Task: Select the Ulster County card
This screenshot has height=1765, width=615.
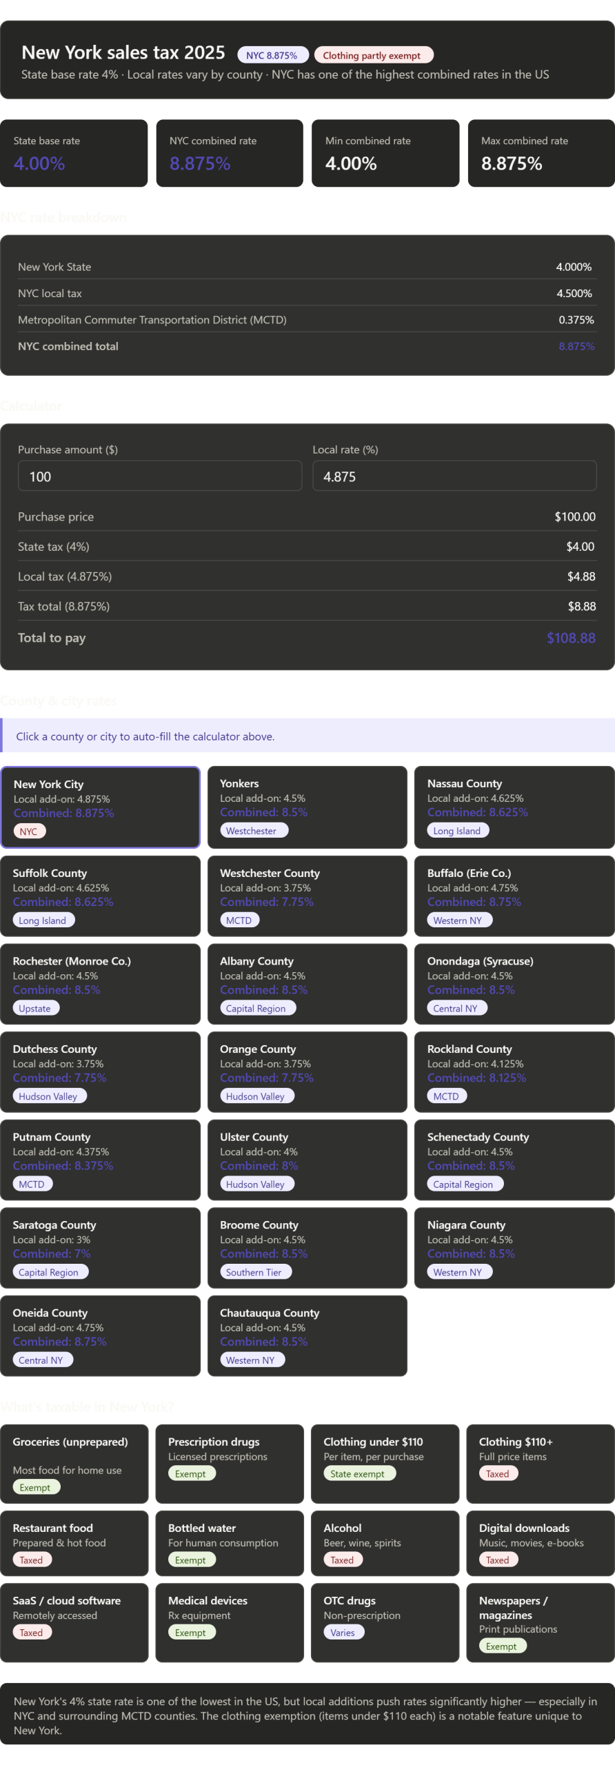Action: pos(307,1160)
